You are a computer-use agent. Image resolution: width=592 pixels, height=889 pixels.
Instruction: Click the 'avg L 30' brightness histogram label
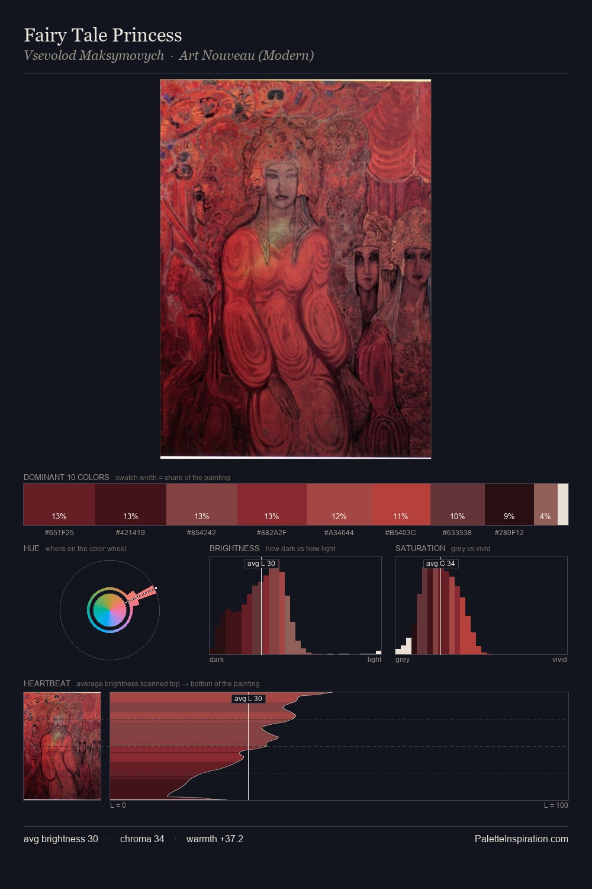coord(261,564)
